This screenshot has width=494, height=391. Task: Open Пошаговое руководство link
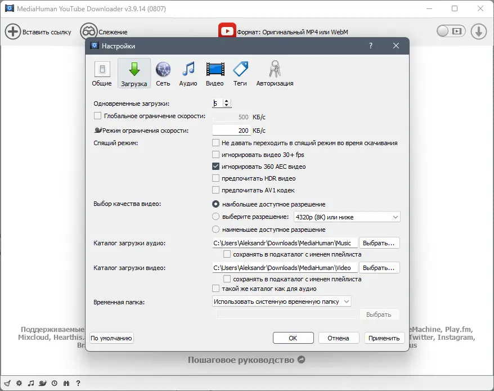click(246, 360)
